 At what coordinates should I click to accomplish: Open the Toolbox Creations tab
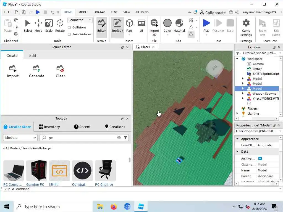[x=115, y=127]
